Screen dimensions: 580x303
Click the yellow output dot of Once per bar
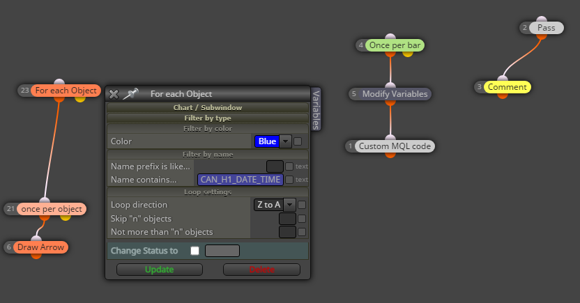tap(408, 54)
